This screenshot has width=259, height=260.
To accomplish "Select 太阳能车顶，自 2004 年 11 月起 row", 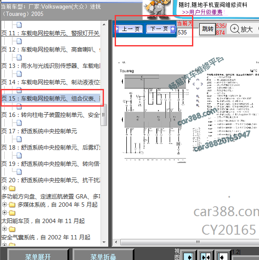I will pos(43,221).
